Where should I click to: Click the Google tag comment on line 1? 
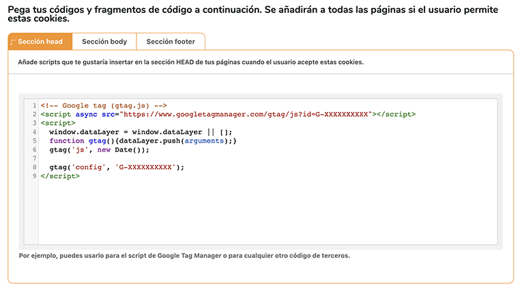coord(104,106)
